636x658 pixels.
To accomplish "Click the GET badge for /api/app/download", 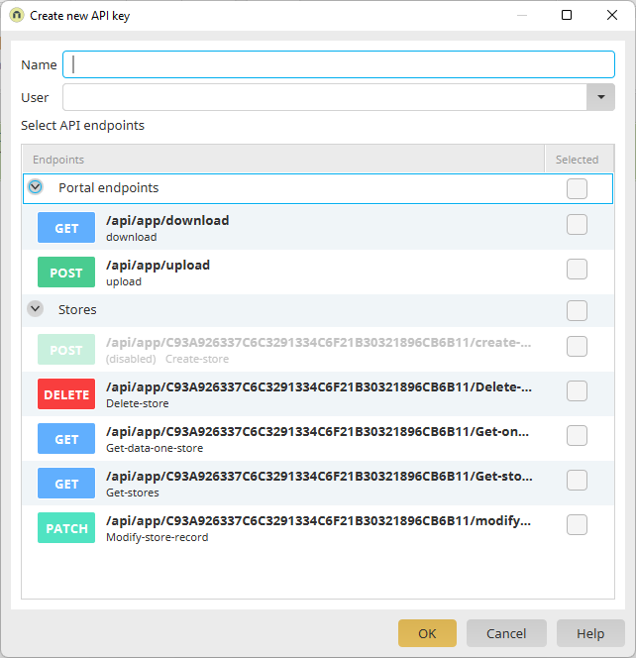I will 66,228.
